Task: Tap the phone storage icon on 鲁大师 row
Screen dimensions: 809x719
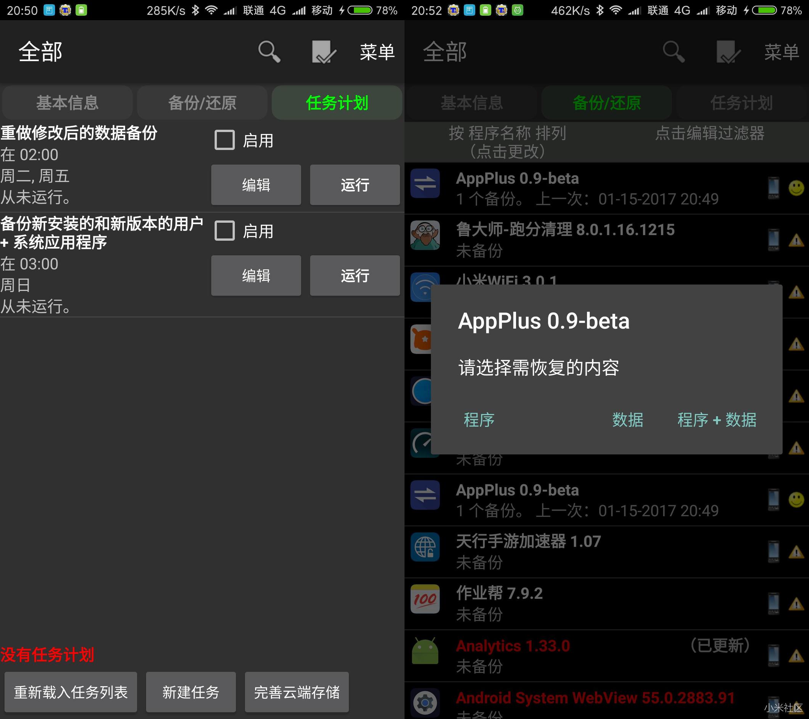Action: 774,240
